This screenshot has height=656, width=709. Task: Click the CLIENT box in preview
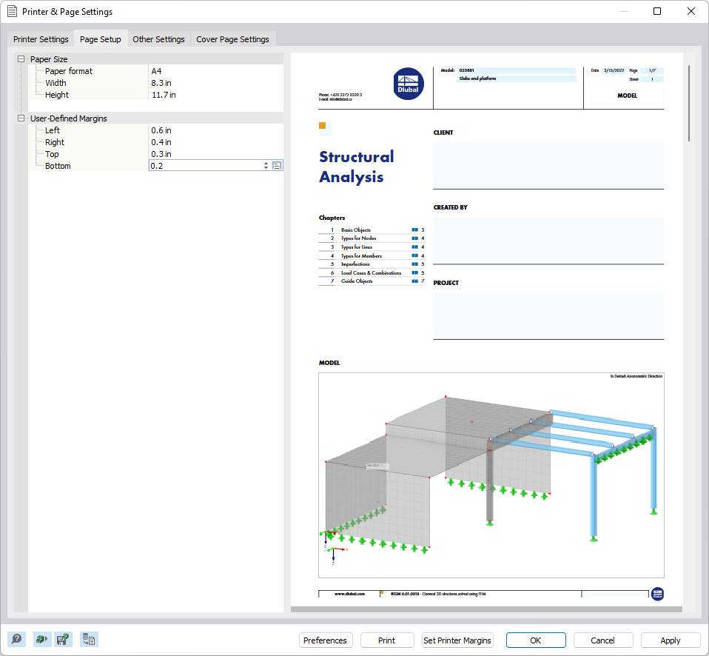(548, 165)
